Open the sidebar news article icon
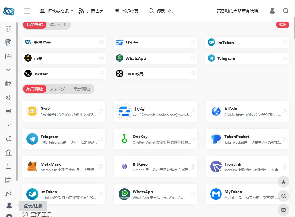 (x=8, y=56)
